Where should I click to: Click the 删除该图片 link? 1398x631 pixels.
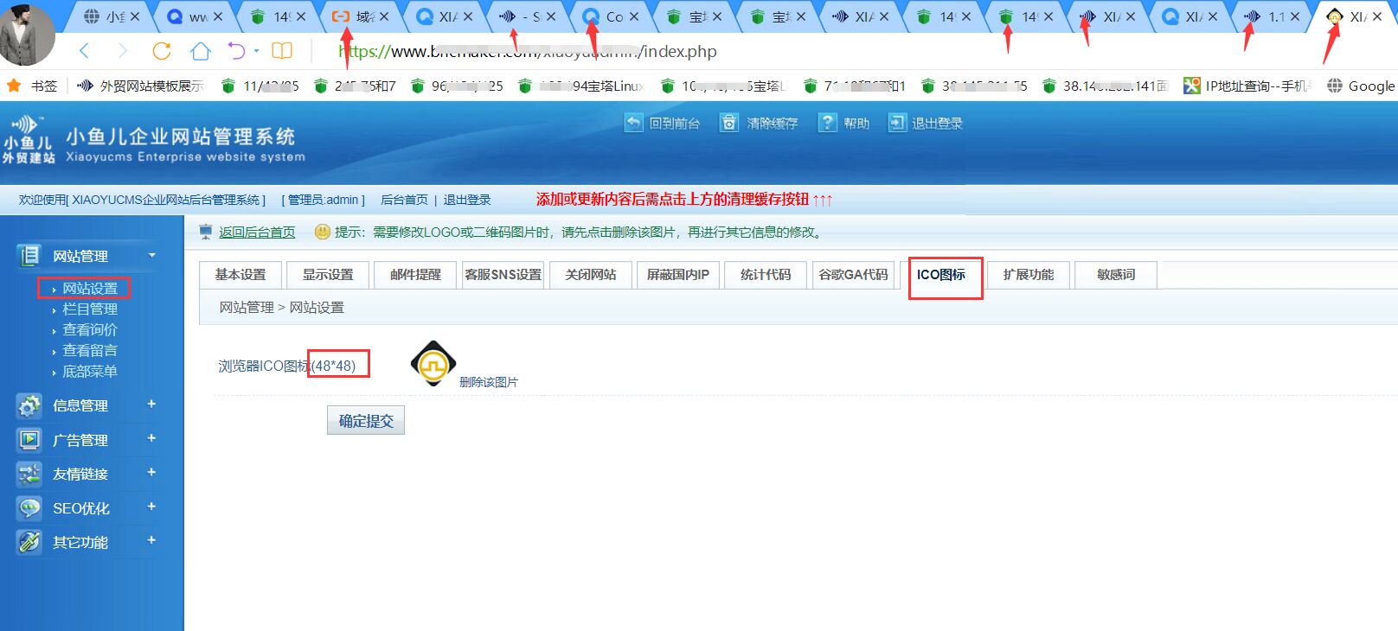pyautogui.click(x=489, y=382)
